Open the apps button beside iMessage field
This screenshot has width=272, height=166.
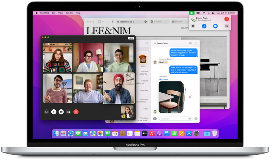click(x=155, y=118)
